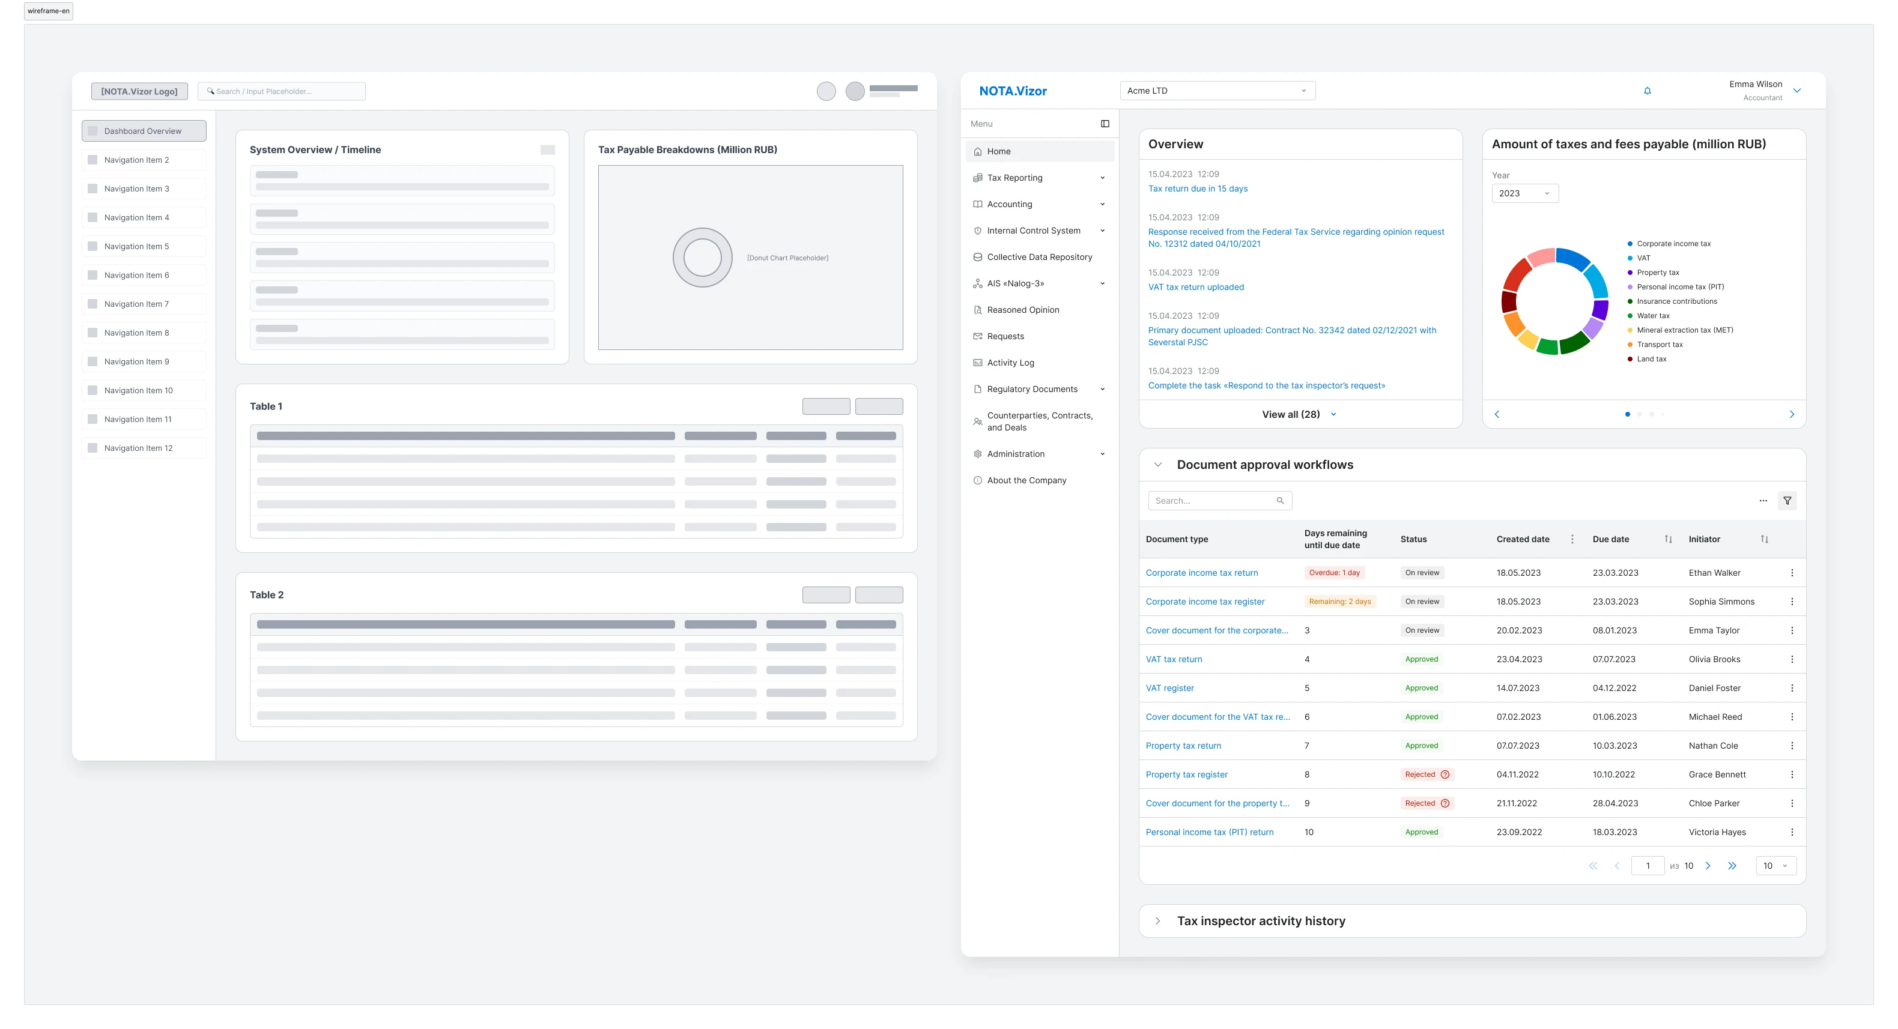Go to previous chart slide arrow
The image size is (1898, 1029).
pos(1496,414)
